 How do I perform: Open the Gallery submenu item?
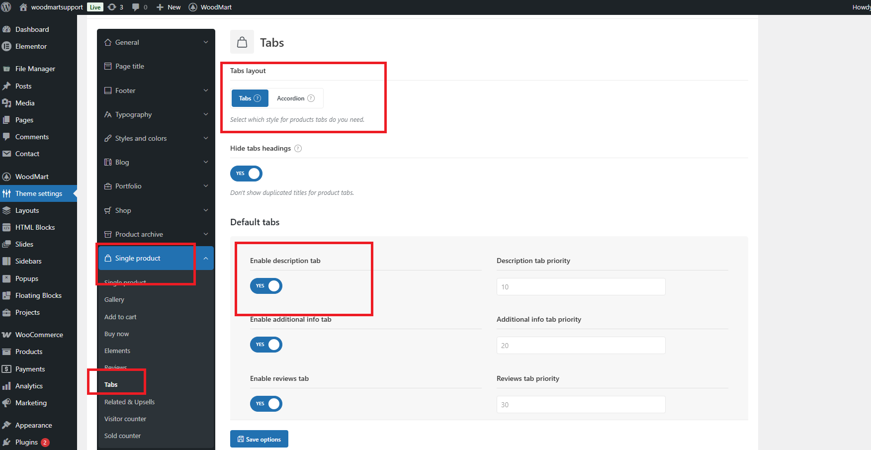(x=114, y=299)
